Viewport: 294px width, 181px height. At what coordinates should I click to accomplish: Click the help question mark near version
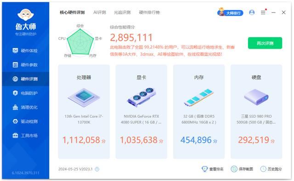click(97, 169)
